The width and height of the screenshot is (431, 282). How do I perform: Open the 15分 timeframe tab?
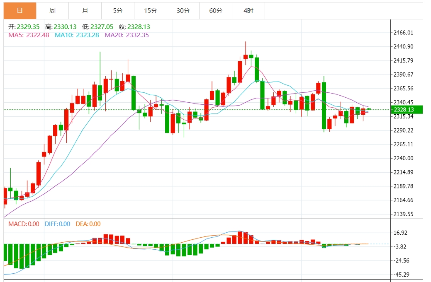coord(151,11)
